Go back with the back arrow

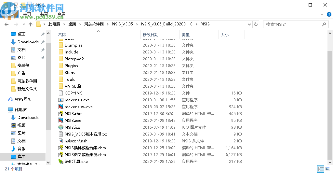7,24
